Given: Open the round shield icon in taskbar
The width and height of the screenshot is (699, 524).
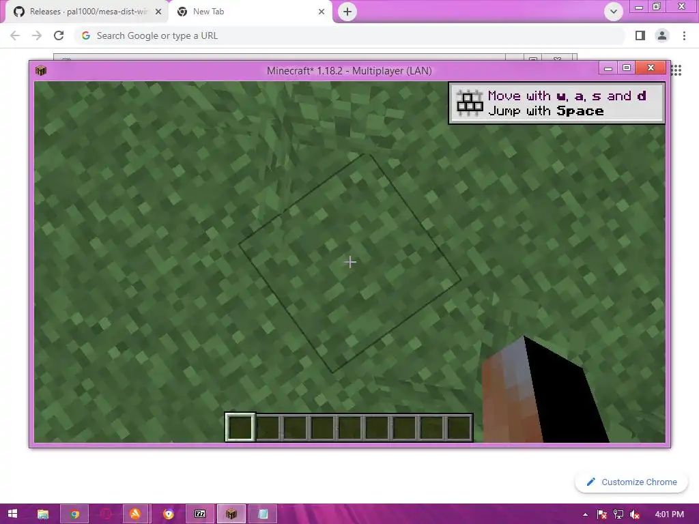Looking at the screenshot, I should pos(169,514).
